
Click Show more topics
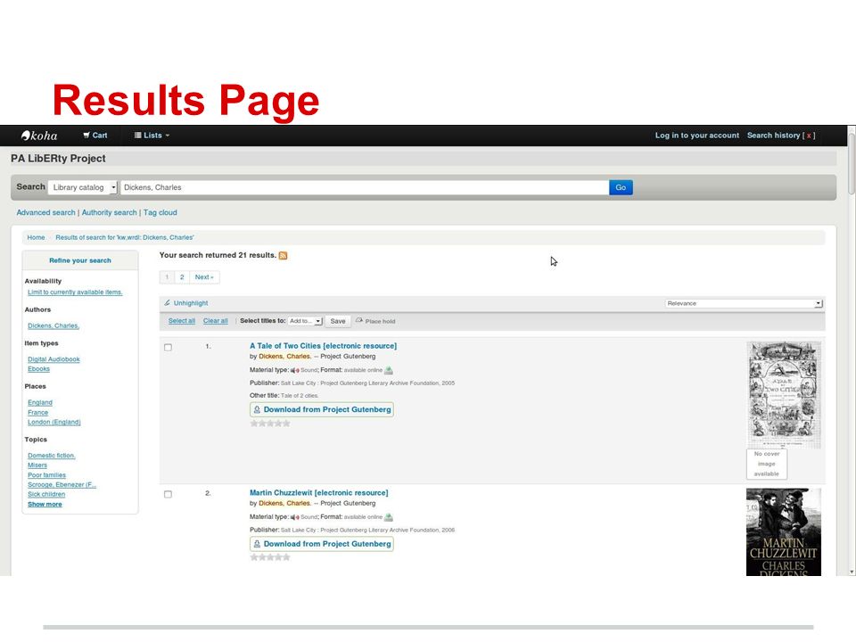[x=45, y=505]
